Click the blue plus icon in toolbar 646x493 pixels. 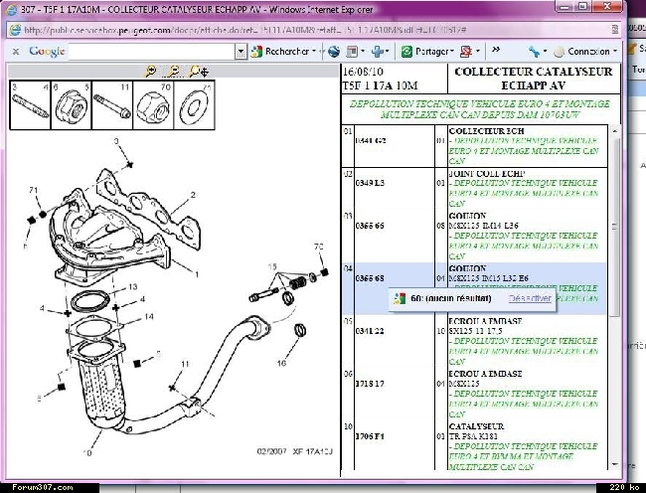click(377, 51)
